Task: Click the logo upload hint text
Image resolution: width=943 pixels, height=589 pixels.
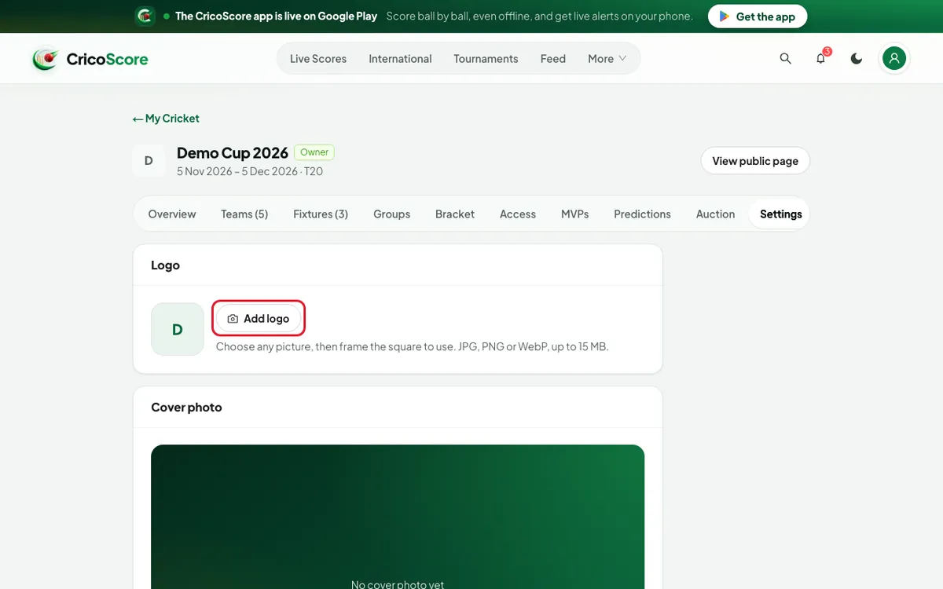Action: (x=413, y=346)
